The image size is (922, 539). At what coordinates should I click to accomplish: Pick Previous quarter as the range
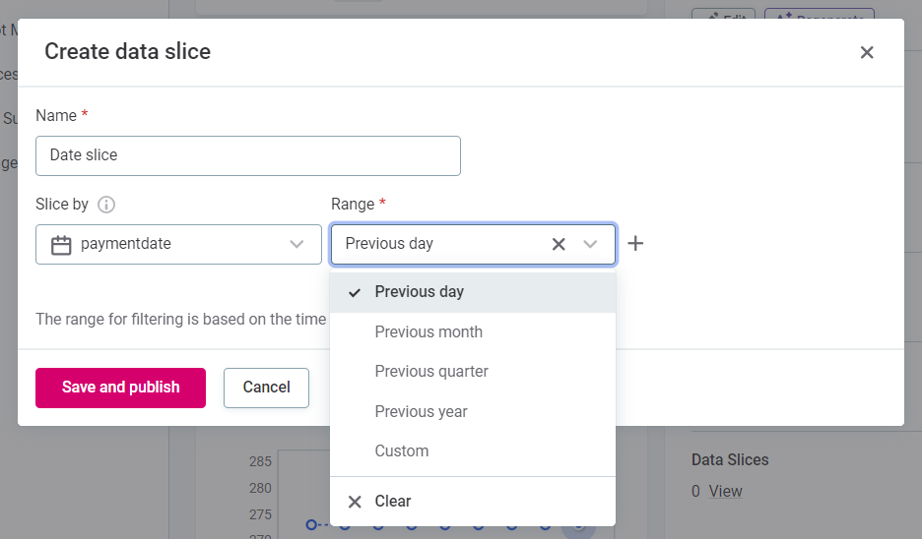[431, 372]
